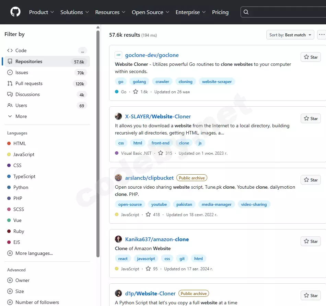Expand the Product menu in header
The width and height of the screenshot is (326, 306).
pyautogui.click(x=42, y=12)
